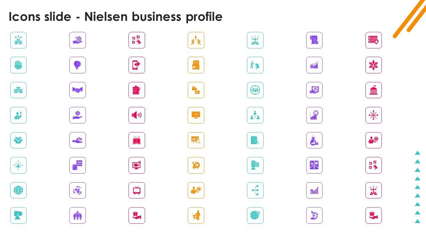Click the teal audience target icon
The height and width of the screenshot is (239, 426).
[x=255, y=90]
